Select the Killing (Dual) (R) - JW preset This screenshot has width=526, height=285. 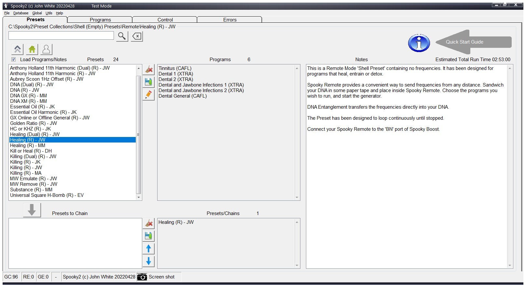[33, 156]
